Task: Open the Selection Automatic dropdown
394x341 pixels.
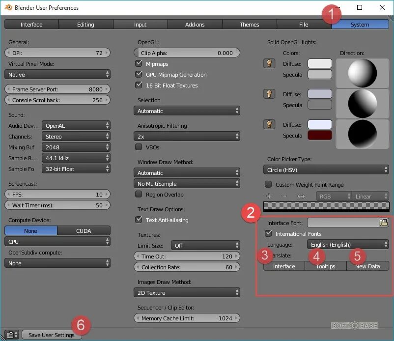Action: tap(187, 111)
